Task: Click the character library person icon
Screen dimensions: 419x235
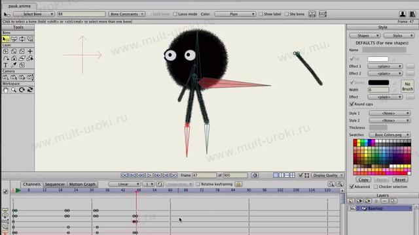Action: coord(403,14)
